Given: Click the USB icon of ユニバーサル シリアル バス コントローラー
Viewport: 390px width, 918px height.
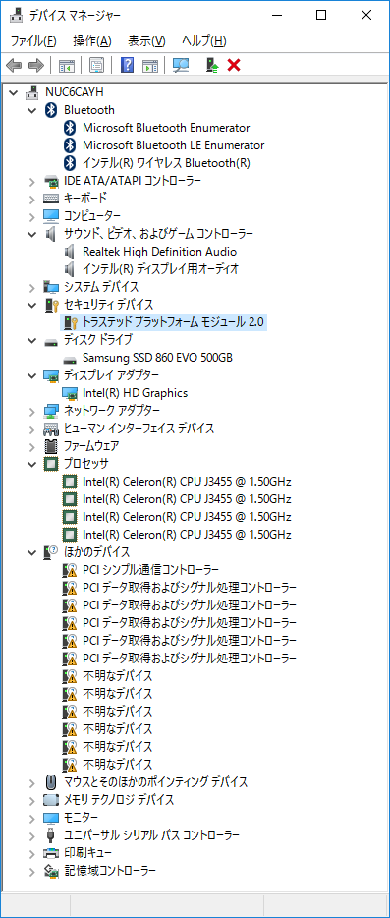Looking at the screenshot, I should (51, 834).
